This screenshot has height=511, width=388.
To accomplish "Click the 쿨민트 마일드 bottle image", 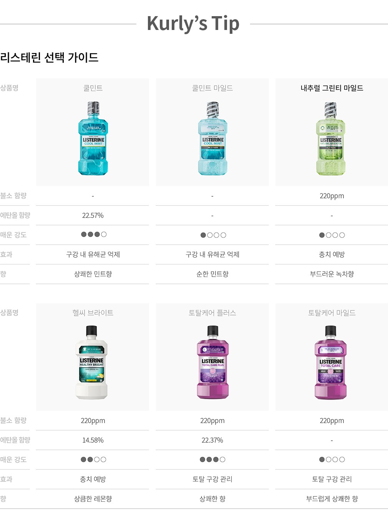I will pos(212,139).
